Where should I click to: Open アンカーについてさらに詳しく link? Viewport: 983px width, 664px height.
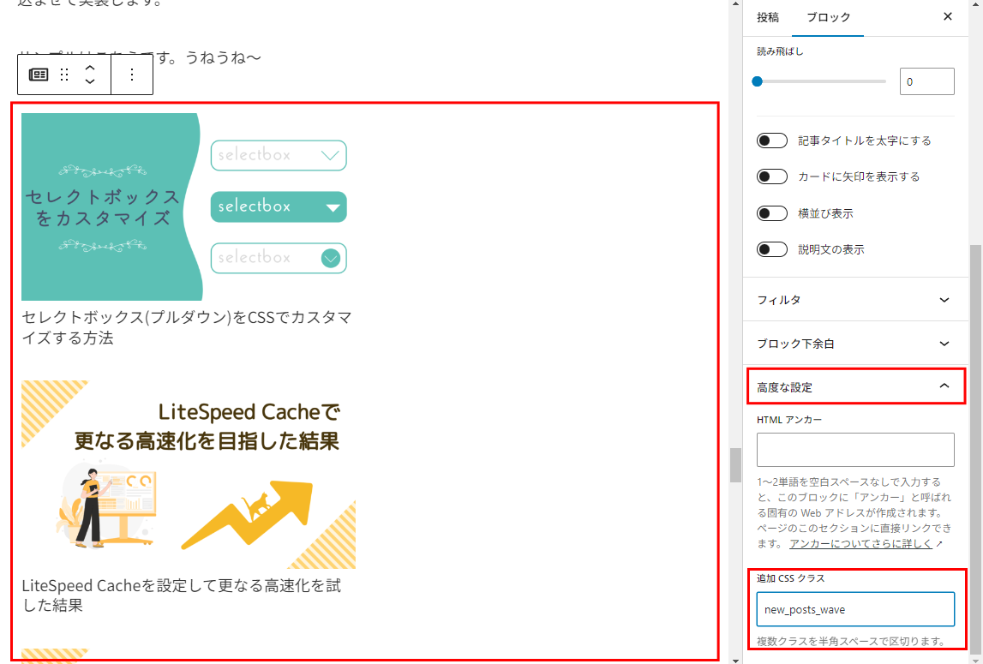(x=861, y=544)
